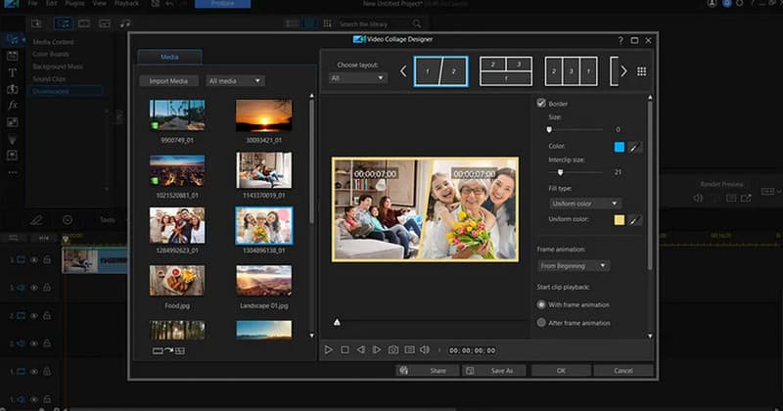Click the pen icon above the timeline
The image size is (783, 411).
36,220
